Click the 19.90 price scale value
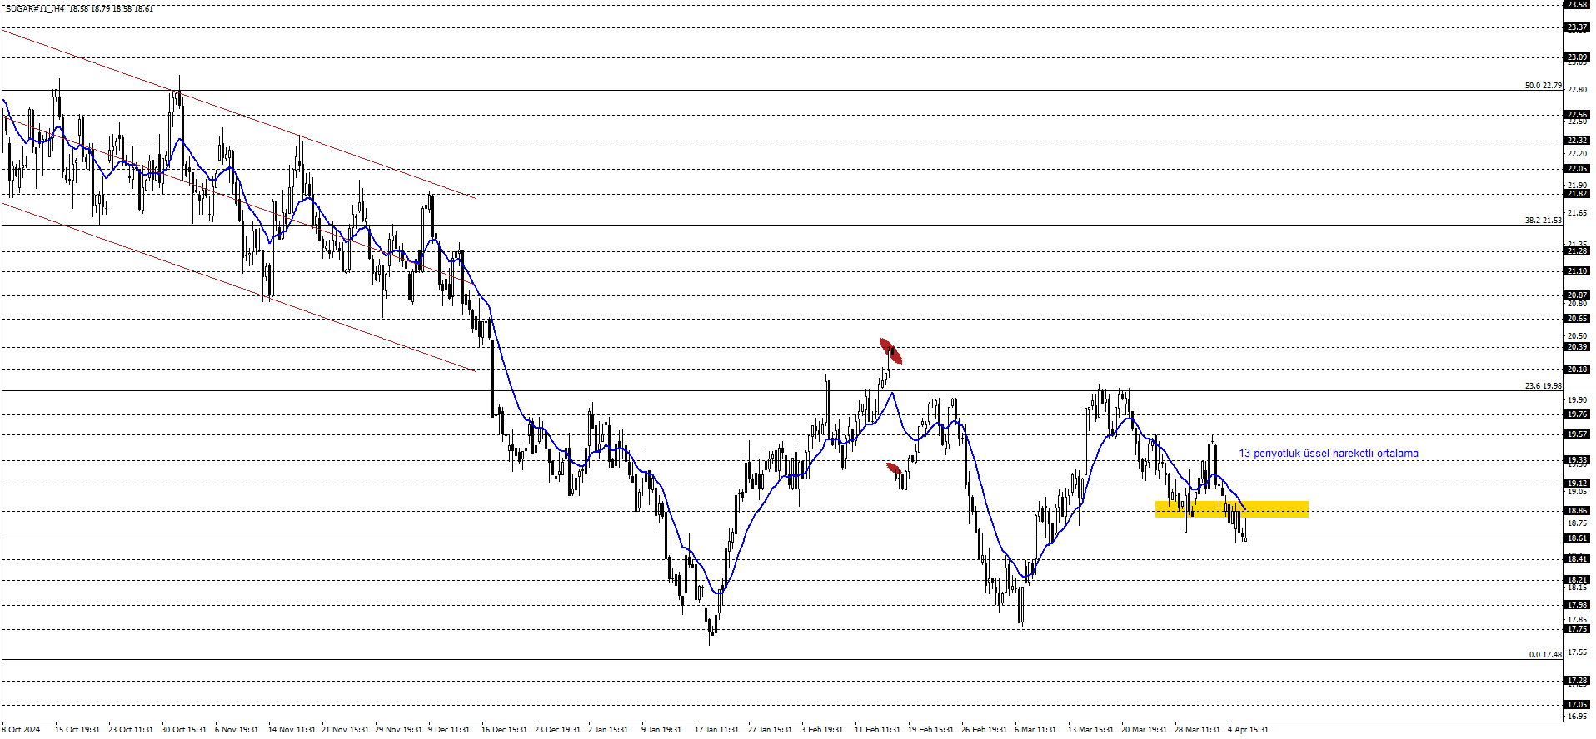This screenshot has height=739, width=1596. point(1577,400)
